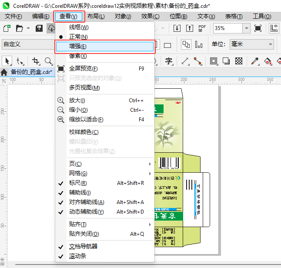Image resolution: width=281 pixels, height=268 pixels.
Task: Choose Zoom To Fit F4
Action: coord(105,119)
